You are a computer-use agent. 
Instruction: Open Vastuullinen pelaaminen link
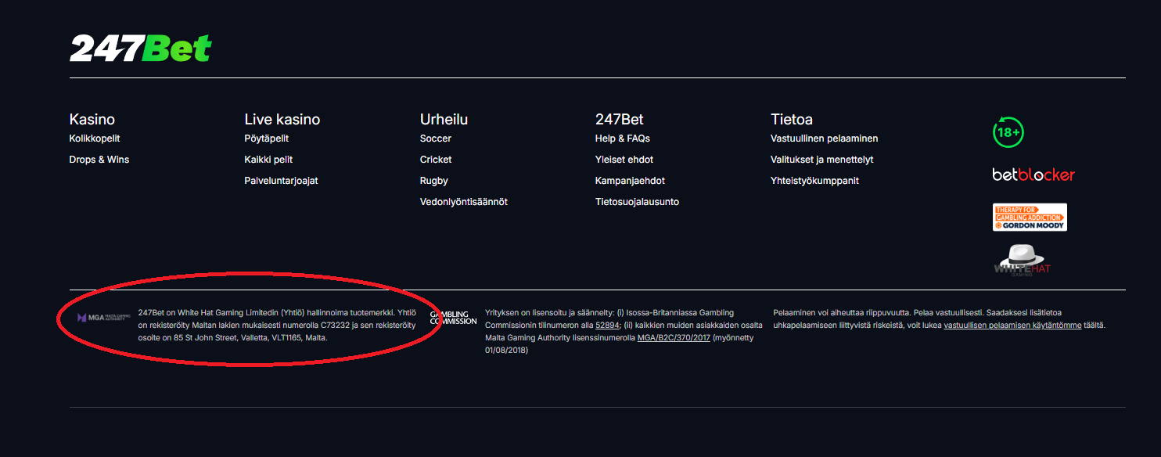point(825,139)
